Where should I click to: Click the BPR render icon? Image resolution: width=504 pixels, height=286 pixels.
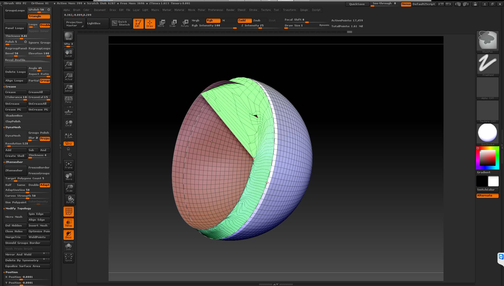[x=68, y=36]
